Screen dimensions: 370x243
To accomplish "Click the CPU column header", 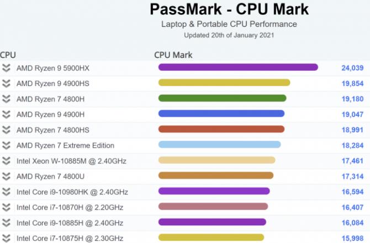I will coord(8,55).
